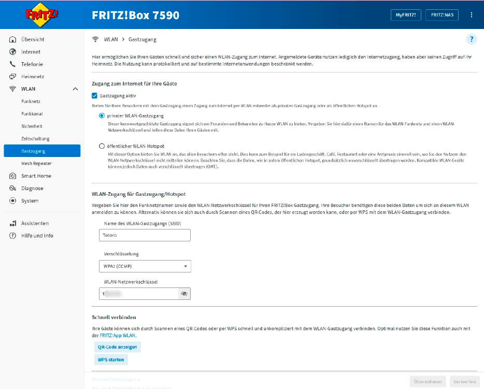Open Mesh Repeater submenu item
Image resolution: width=484 pixels, height=389 pixels.
coord(36,163)
